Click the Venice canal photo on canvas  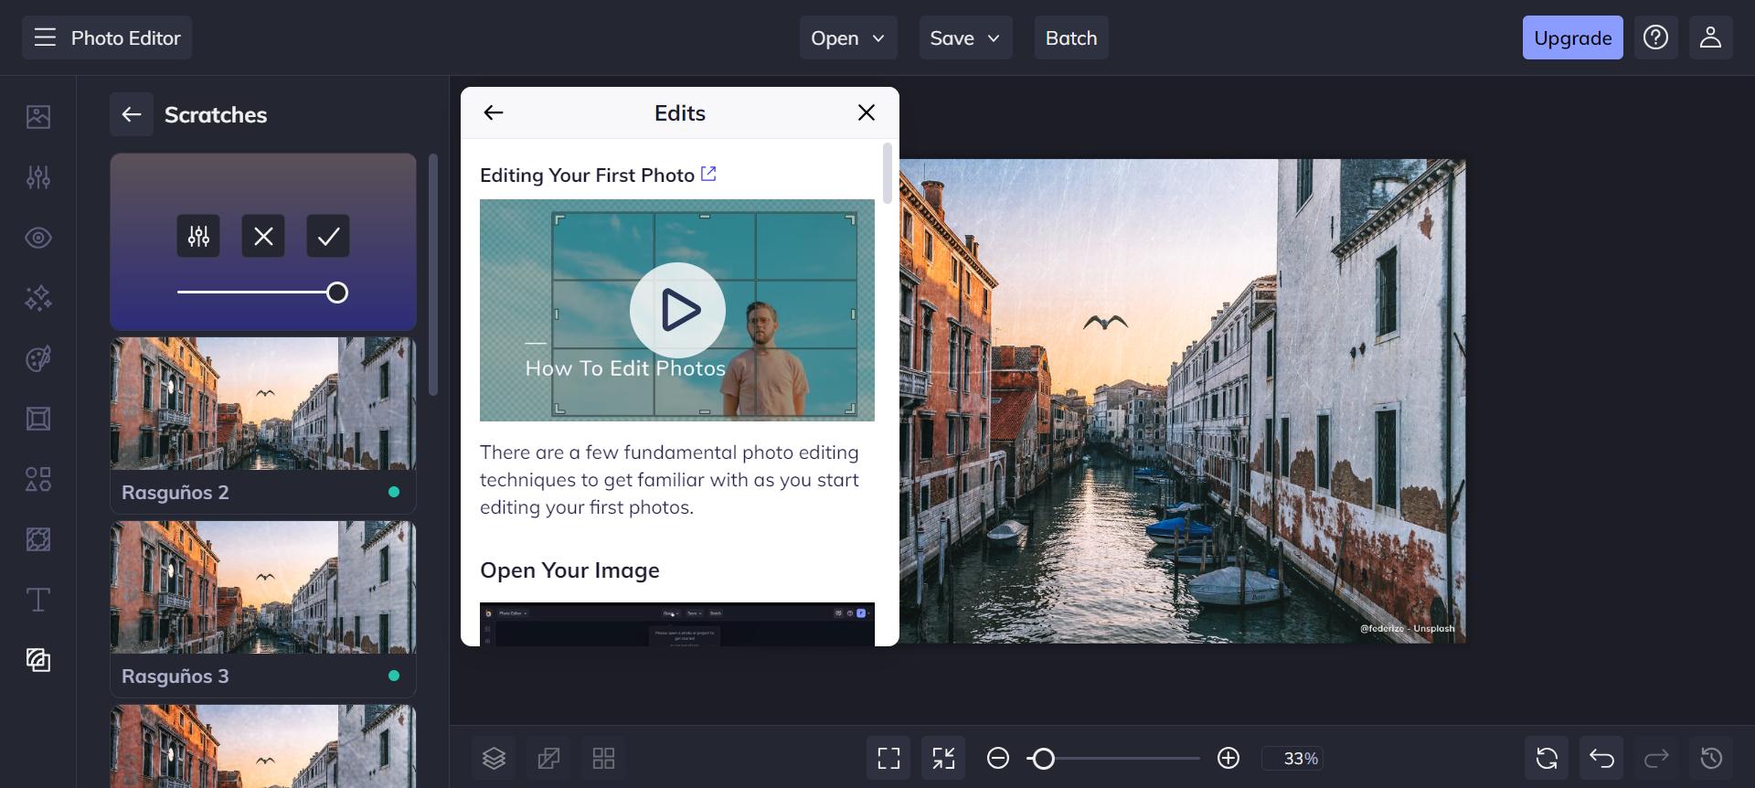pyautogui.click(x=1183, y=401)
